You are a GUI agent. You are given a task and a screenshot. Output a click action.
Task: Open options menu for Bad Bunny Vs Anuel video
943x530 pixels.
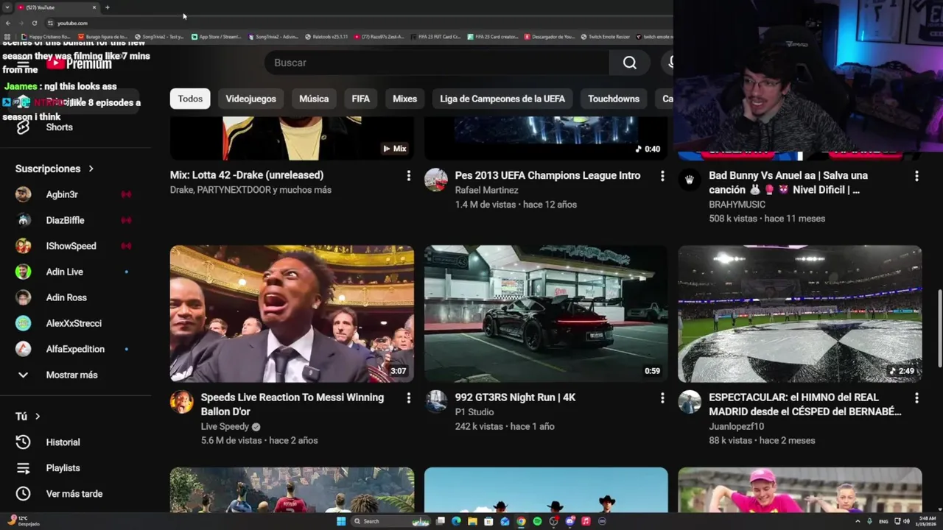916,176
